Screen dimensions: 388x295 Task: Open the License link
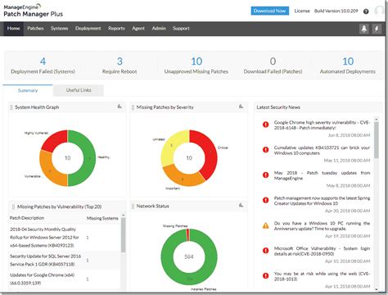302,11
